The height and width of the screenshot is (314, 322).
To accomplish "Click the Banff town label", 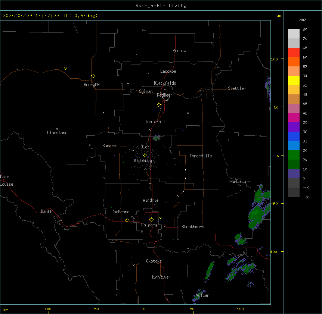I will (x=46, y=211).
